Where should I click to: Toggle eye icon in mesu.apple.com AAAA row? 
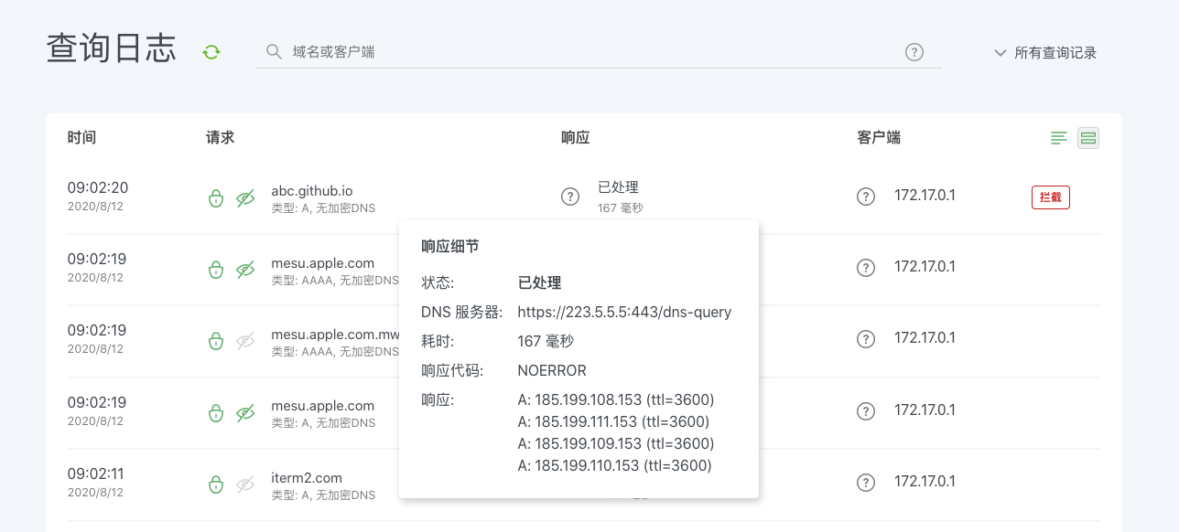(244, 270)
